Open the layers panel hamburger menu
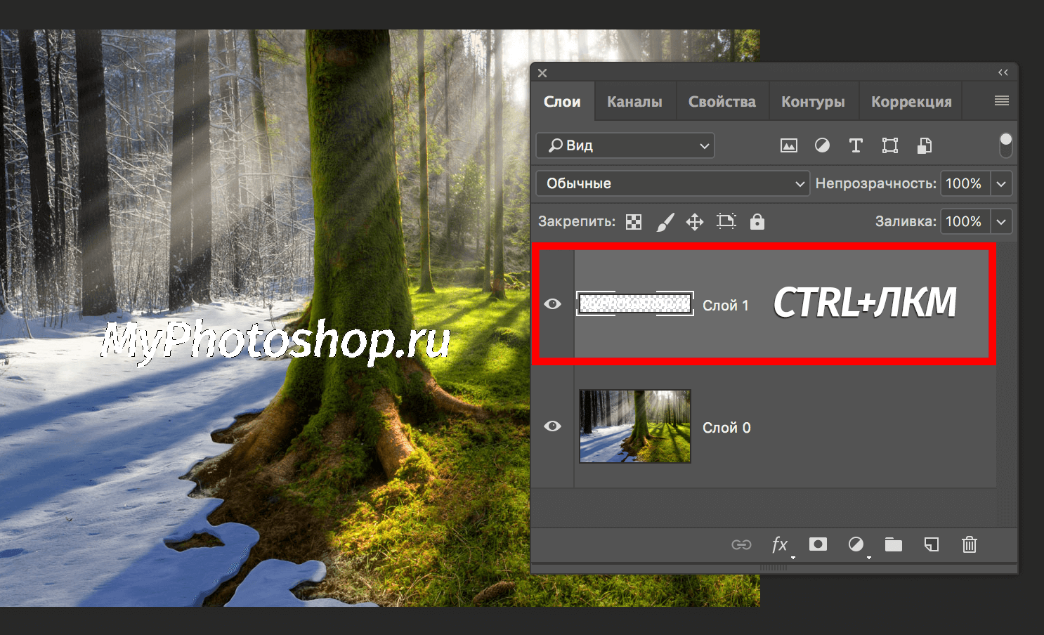This screenshot has width=1044, height=635. click(x=1002, y=101)
